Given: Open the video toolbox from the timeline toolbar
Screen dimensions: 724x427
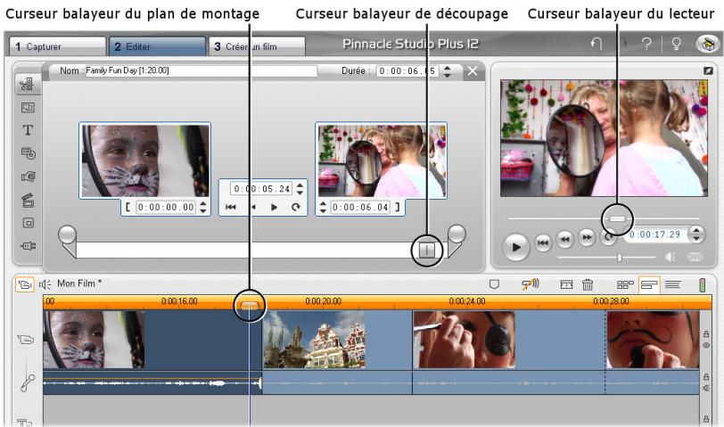Looking at the screenshot, I should click(24, 284).
